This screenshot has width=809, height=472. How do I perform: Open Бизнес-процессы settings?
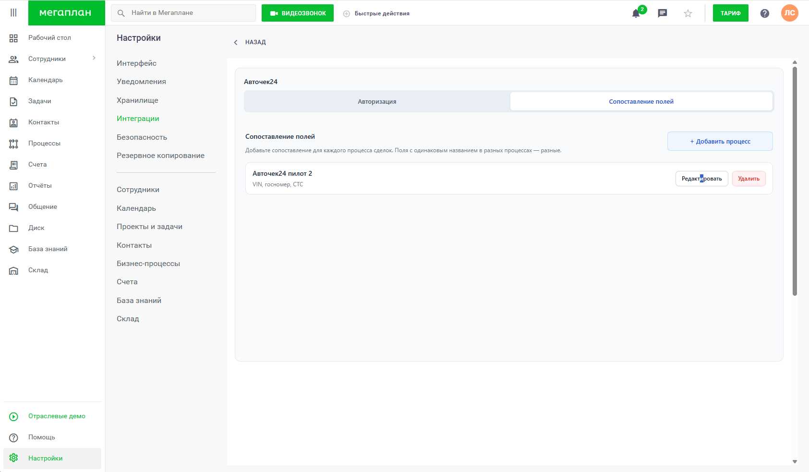148,264
